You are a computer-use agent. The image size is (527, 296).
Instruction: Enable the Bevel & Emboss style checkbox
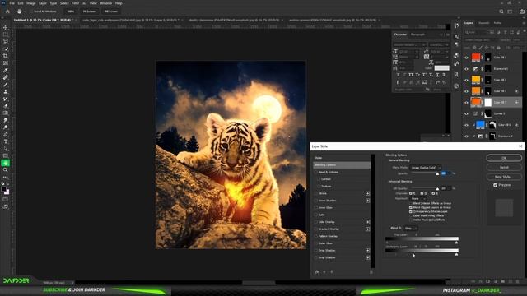coord(316,172)
